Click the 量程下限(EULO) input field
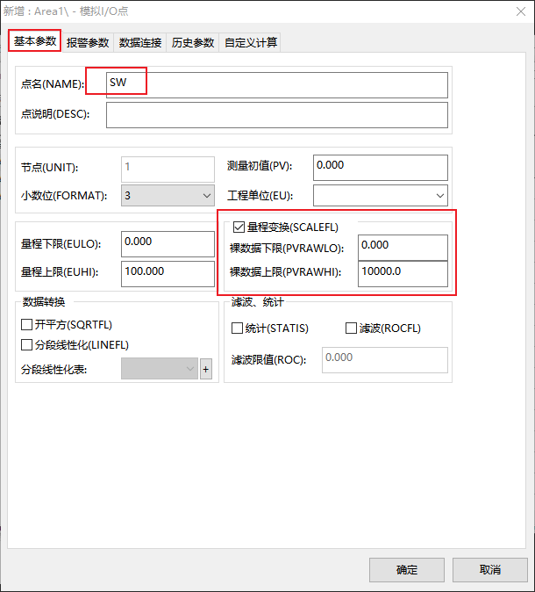 [x=168, y=244]
